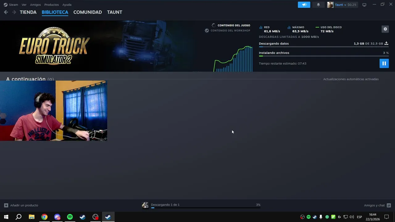Screen dimensions: 395x222
Task: Click the Spotify icon in the system tray
Action: (309, 217)
